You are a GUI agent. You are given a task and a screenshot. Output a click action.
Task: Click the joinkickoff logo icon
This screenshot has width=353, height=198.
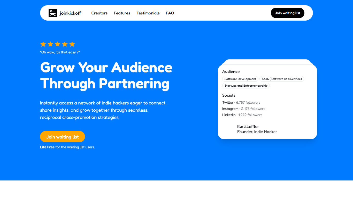point(53,13)
